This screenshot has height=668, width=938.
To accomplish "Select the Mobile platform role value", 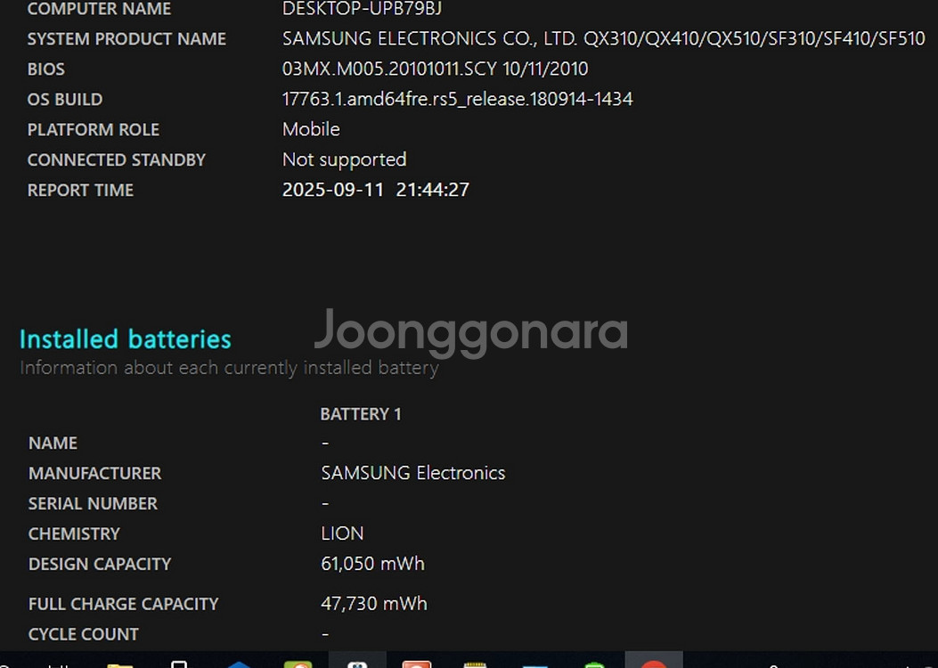I will pyautogui.click(x=311, y=129).
